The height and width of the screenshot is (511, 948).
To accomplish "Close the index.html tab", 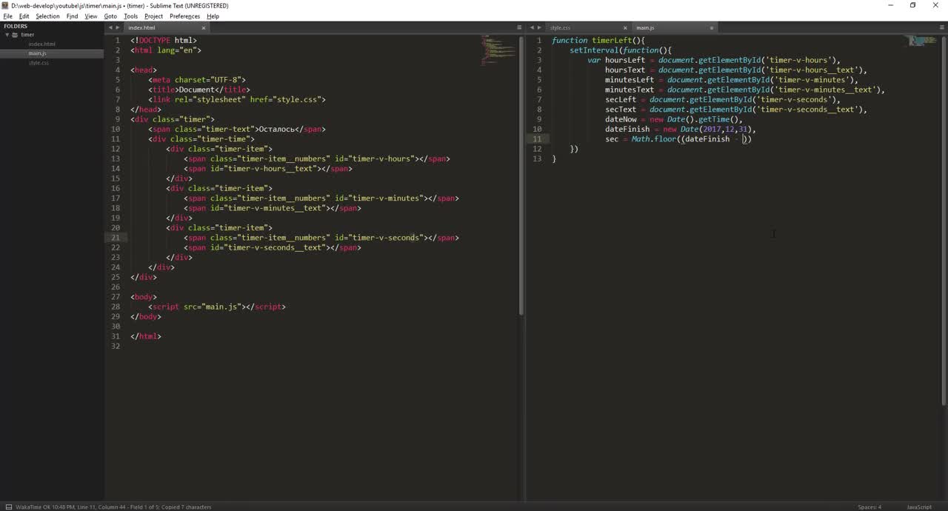I will 204,27.
